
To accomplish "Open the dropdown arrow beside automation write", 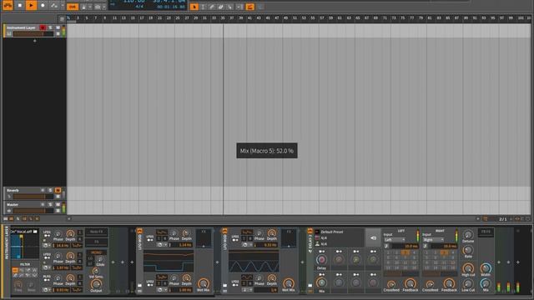I will click(x=63, y=6).
